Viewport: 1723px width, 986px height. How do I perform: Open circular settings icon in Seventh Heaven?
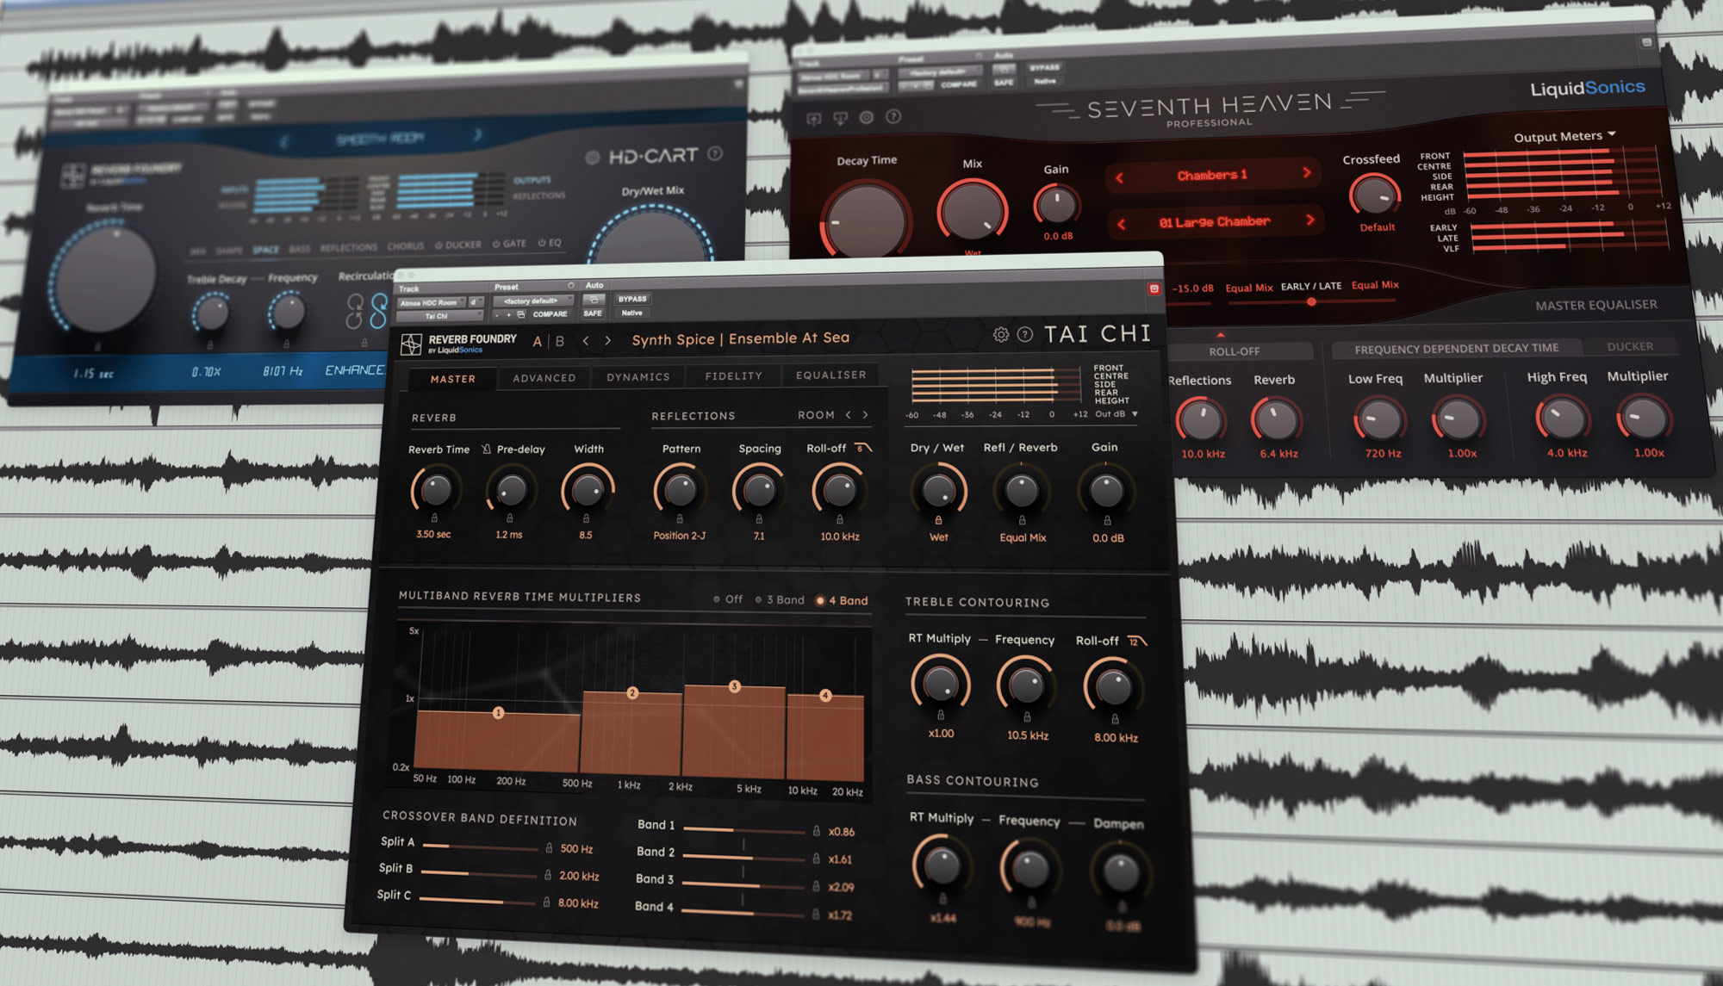(x=867, y=117)
